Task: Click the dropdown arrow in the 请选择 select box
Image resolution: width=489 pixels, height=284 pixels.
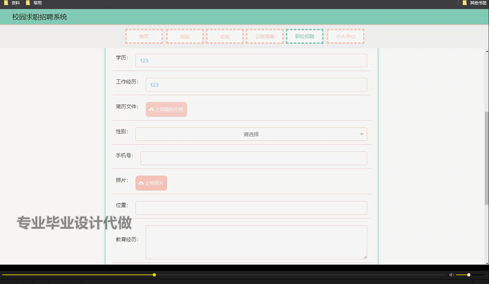Action: (361, 134)
